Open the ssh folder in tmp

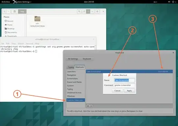click(38, 21)
